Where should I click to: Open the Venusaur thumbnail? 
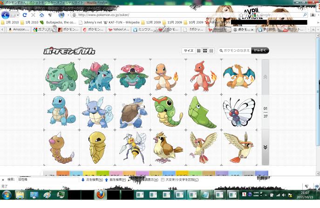[132, 77]
